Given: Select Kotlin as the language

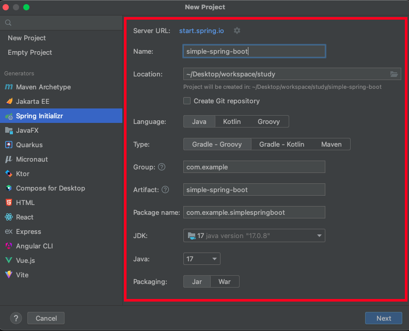Looking at the screenshot, I should (232, 121).
